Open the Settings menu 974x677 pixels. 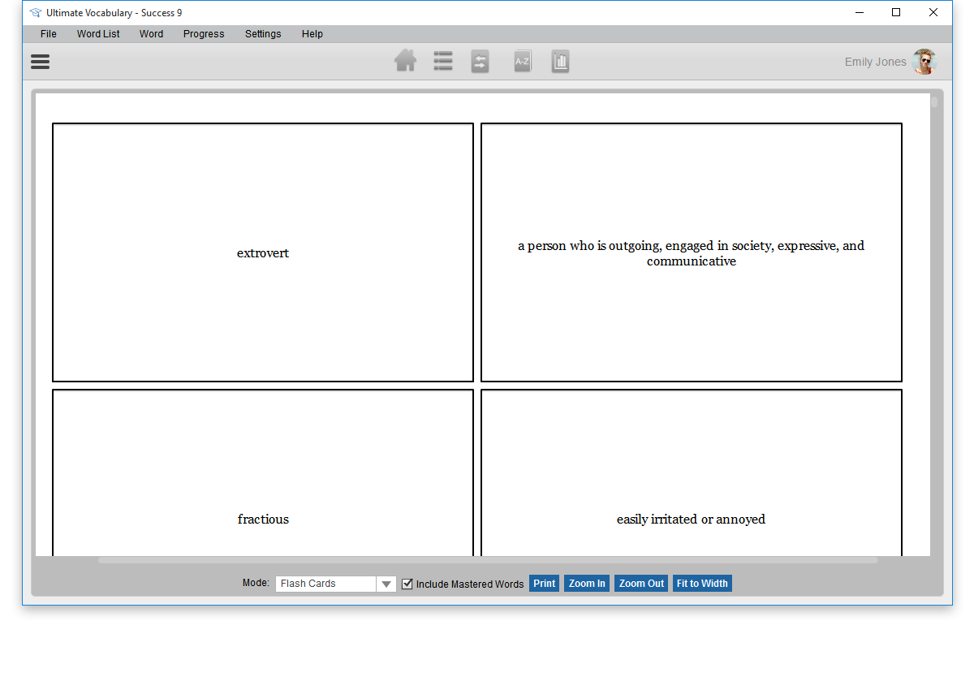[x=263, y=34]
